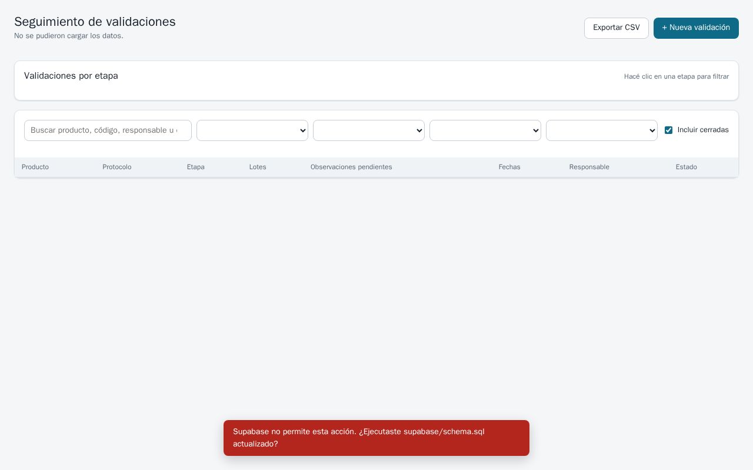Click the Seguimiento de validaciones title
The image size is (753, 470).
(x=95, y=22)
